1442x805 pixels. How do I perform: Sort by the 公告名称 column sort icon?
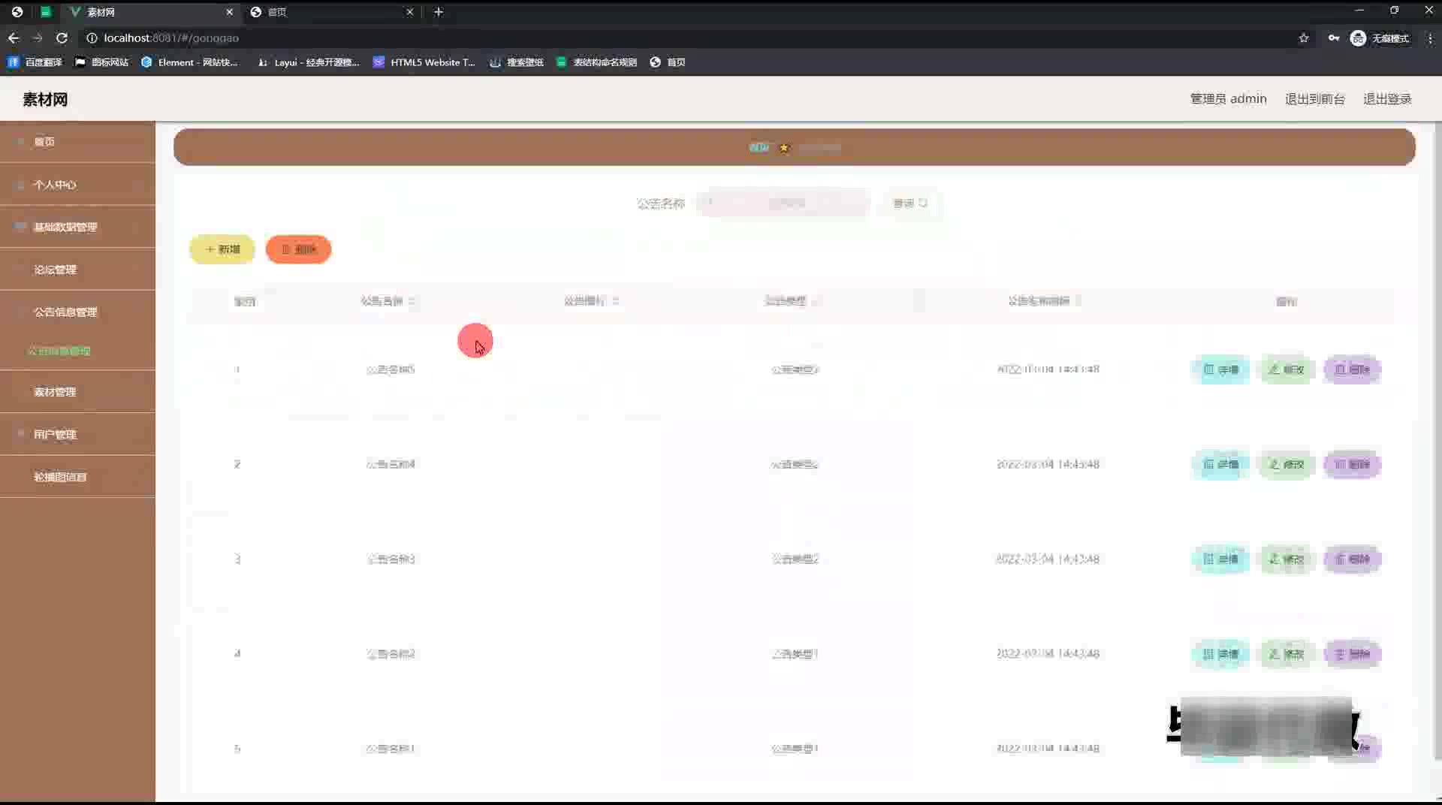[412, 301]
